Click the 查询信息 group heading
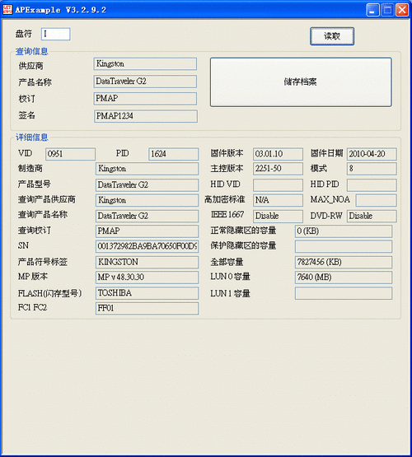 pos(32,51)
